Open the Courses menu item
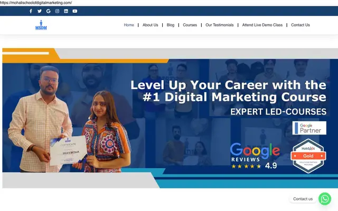This screenshot has width=338, height=211. tap(190, 25)
